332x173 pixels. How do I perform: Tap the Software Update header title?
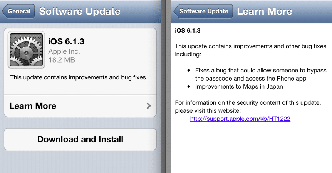click(x=80, y=11)
